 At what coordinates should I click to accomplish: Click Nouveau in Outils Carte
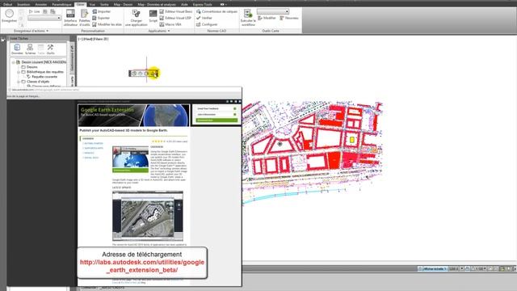[x=289, y=18]
